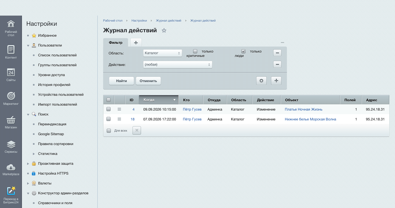This screenshot has height=208, width=395.
Task: Open row actions menu for ID 4
Action: point(119,109)
